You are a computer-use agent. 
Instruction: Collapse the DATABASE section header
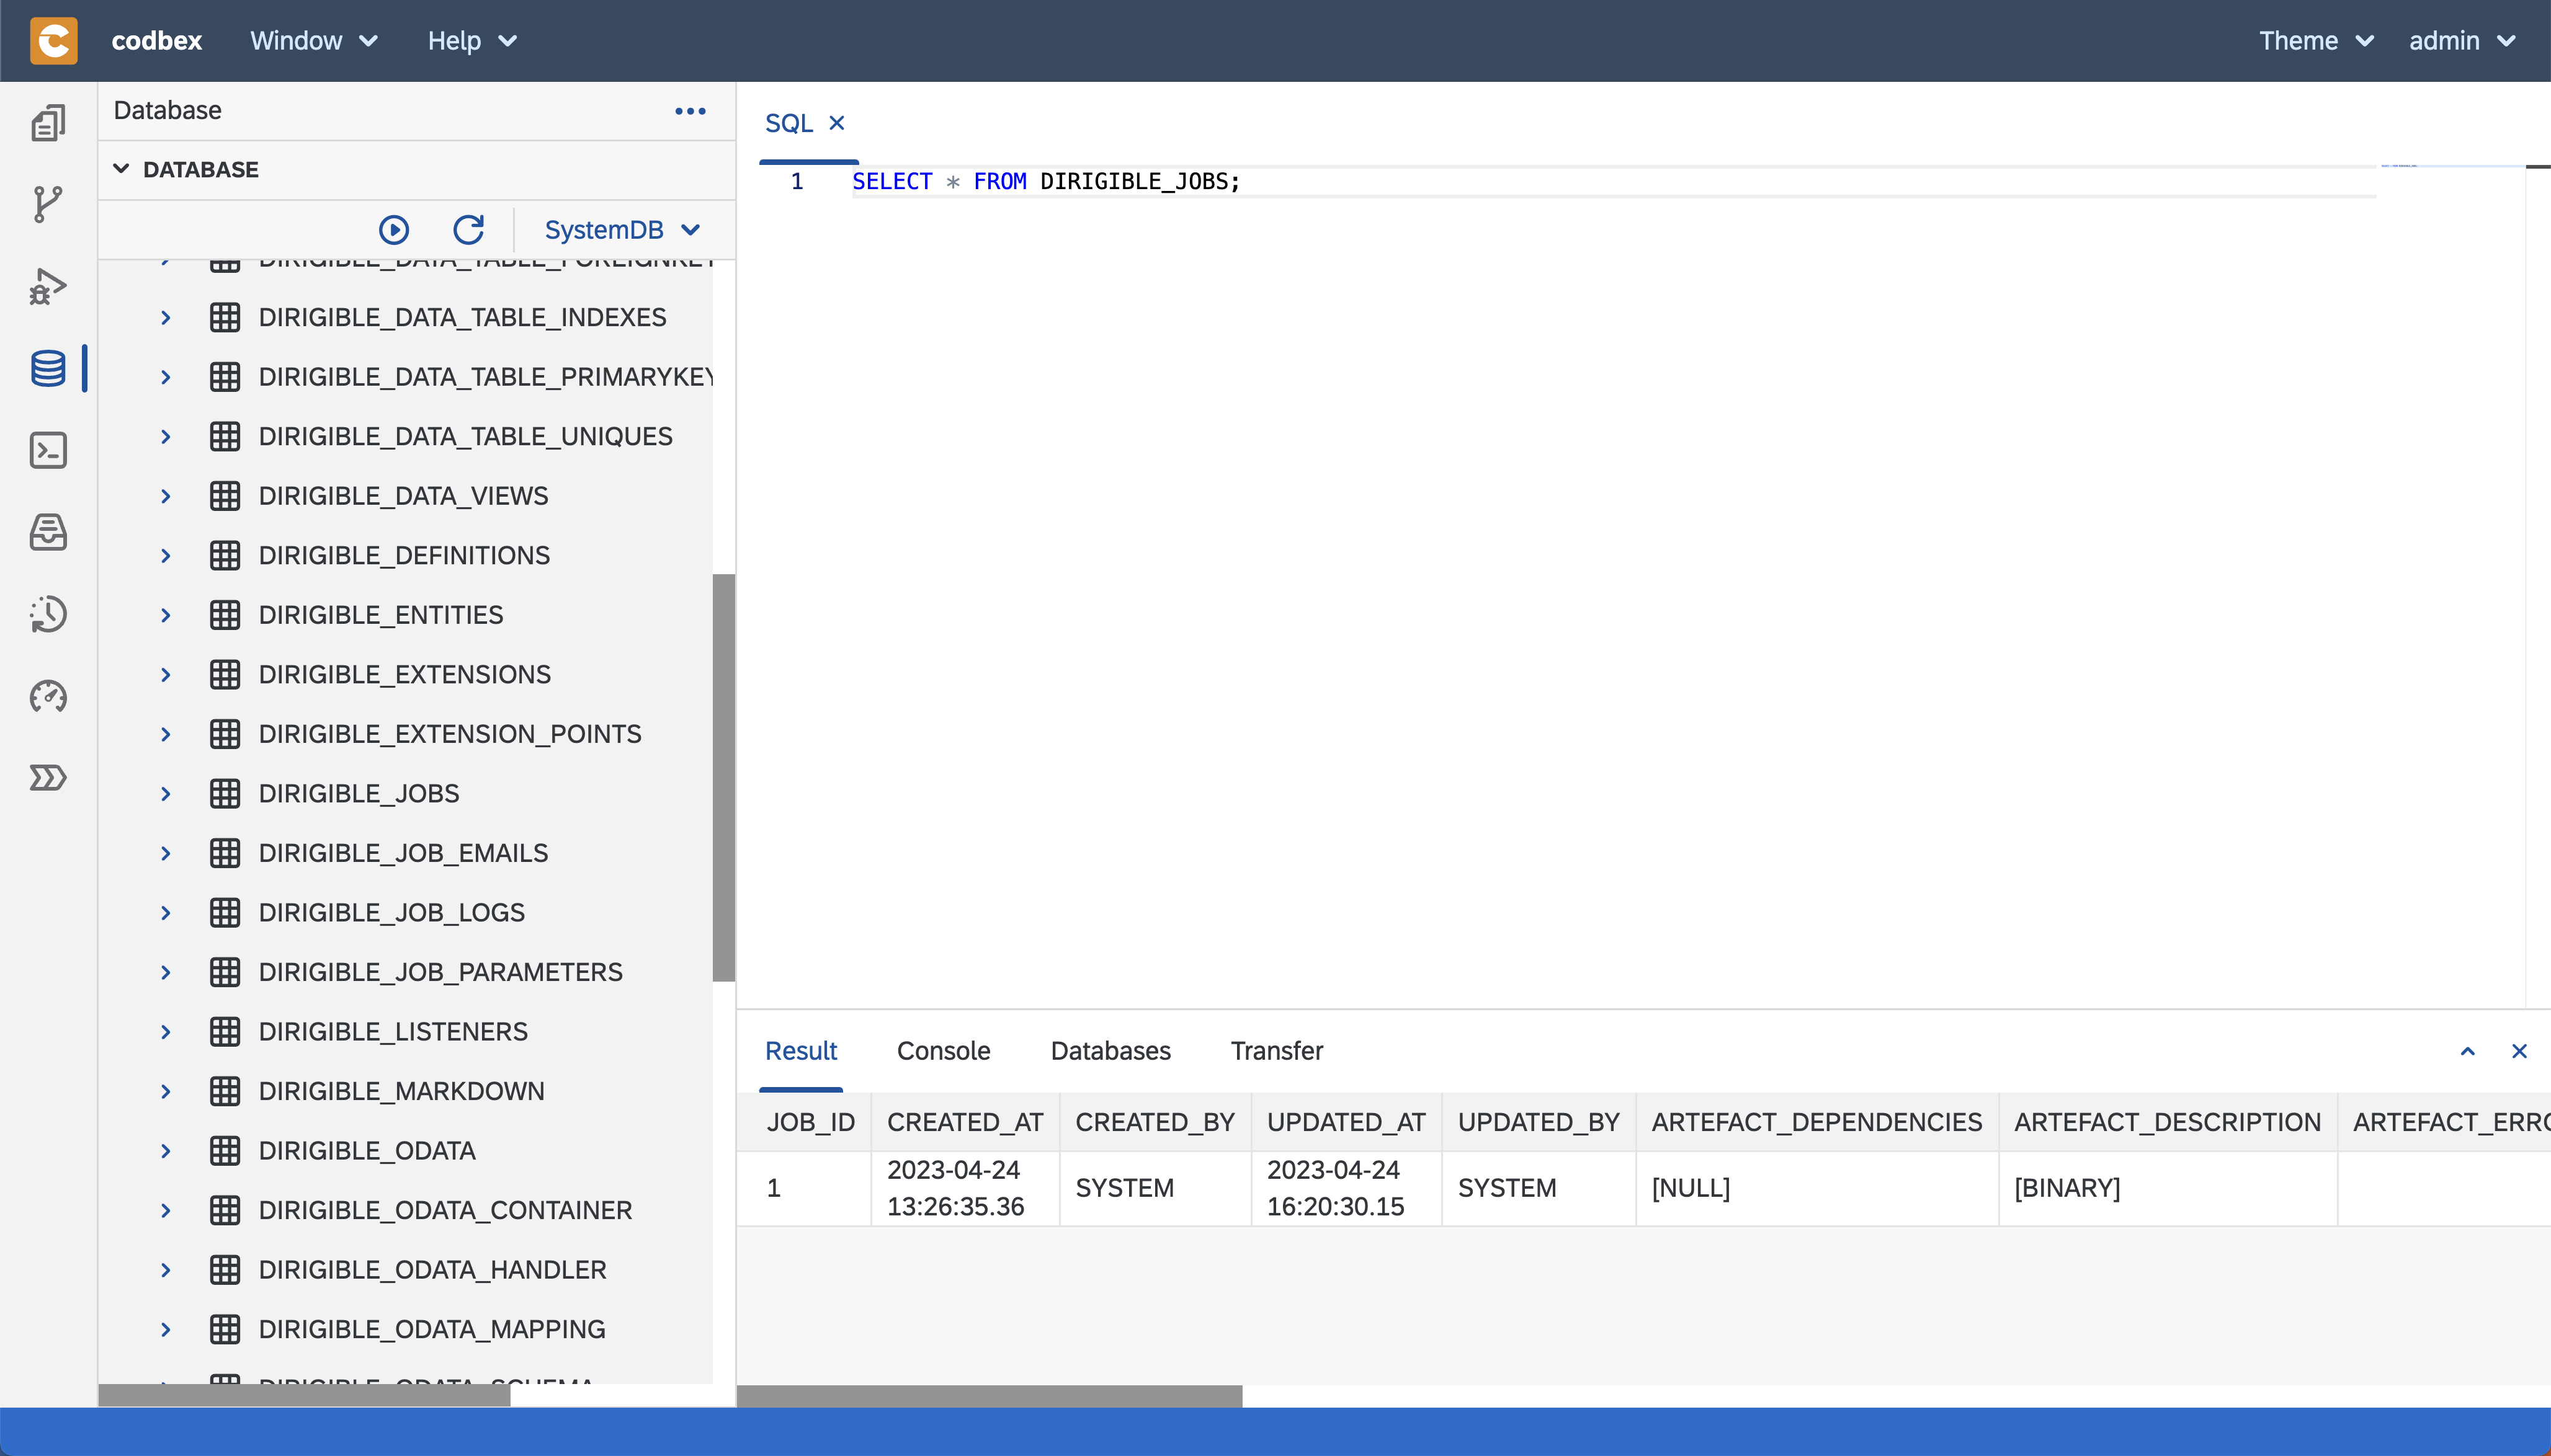coord(416,169)
